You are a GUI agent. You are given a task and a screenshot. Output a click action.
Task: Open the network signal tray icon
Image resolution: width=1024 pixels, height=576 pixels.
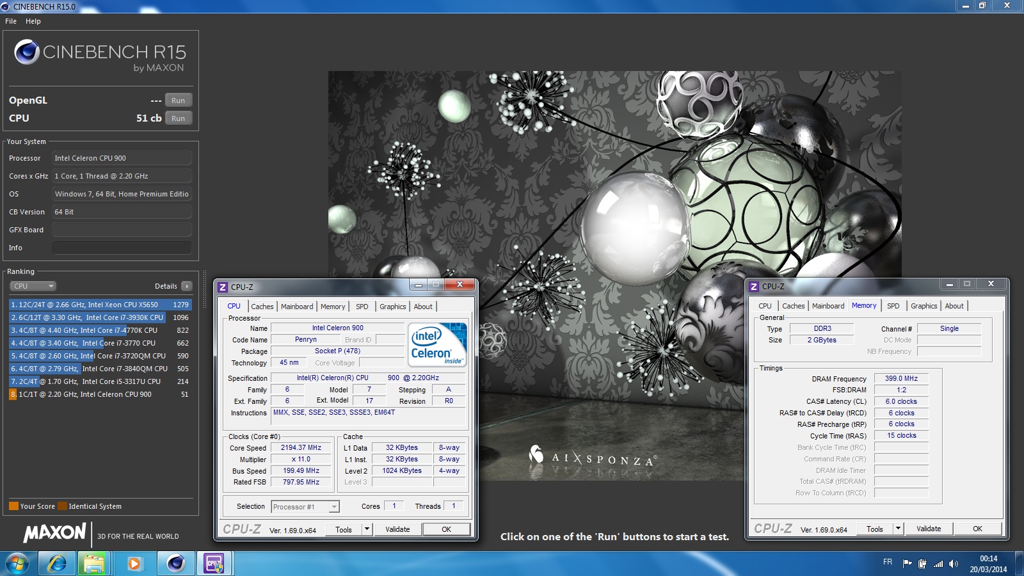938,564
